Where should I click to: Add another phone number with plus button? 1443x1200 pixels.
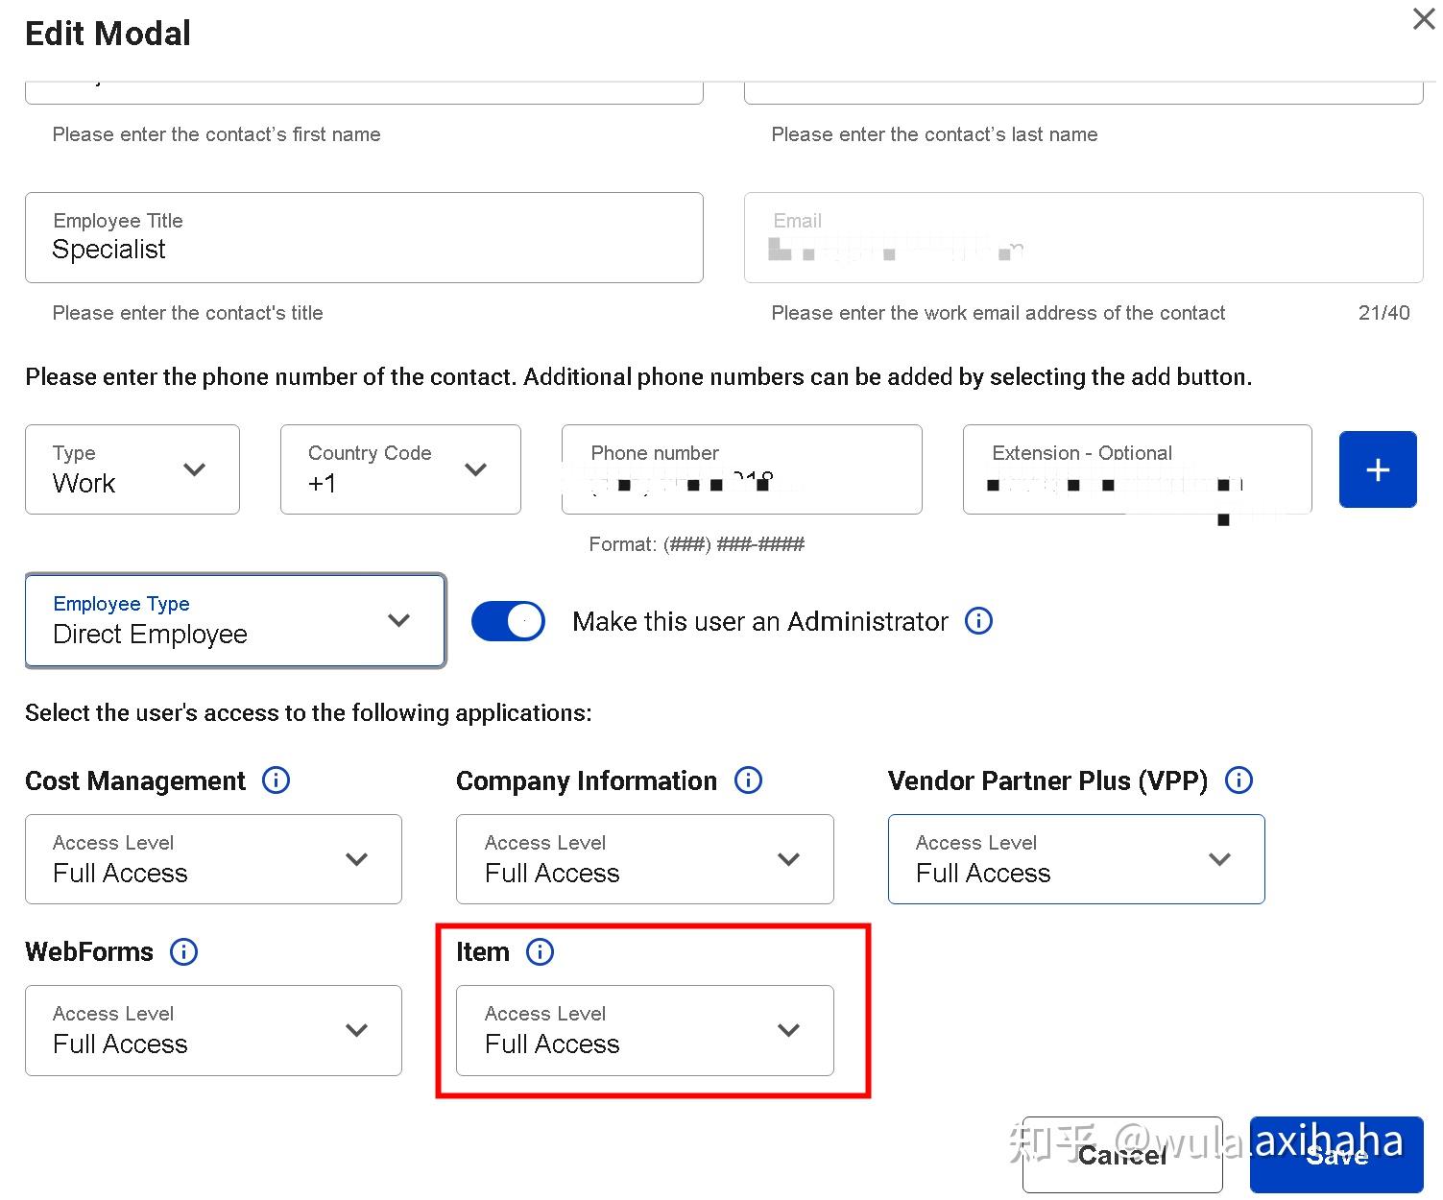1377,469
